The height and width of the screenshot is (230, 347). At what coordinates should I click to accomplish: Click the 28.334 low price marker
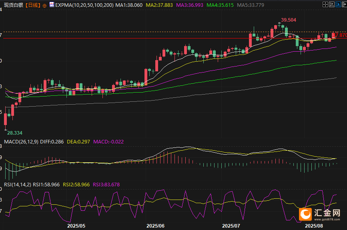coord(15,132)
